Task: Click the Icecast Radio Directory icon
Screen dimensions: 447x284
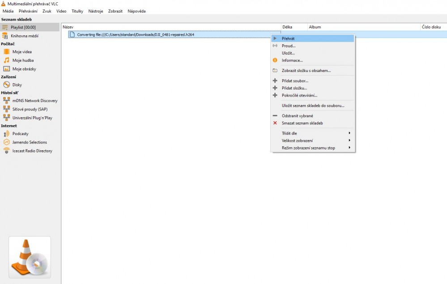Action: 6,151
